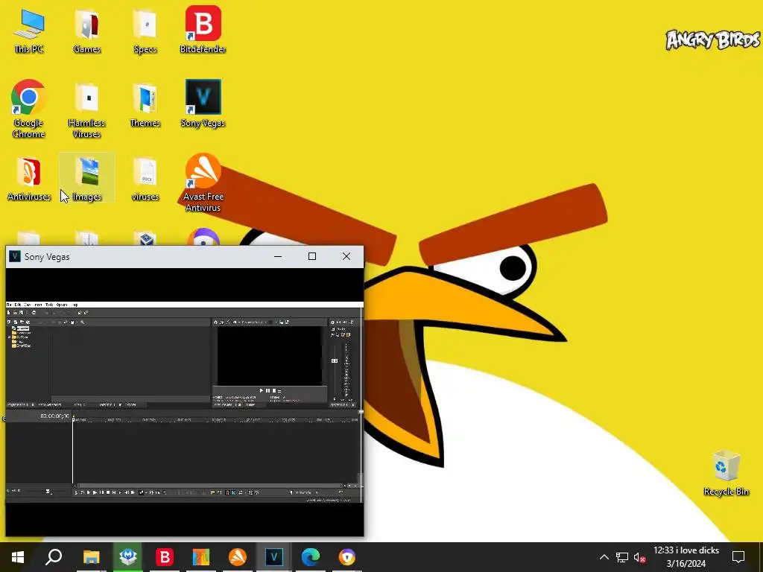Click the Save disk icon in Vegas toolbar

point(22,313)
